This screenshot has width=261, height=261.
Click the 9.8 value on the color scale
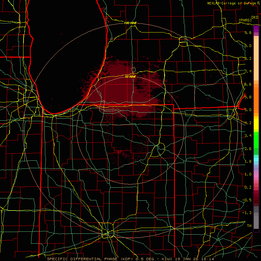(248, 32)
